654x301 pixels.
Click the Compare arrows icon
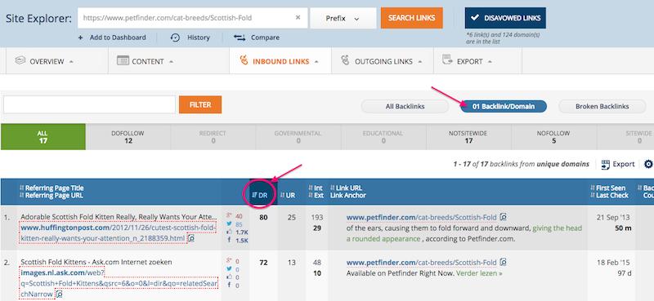[240, 38]
